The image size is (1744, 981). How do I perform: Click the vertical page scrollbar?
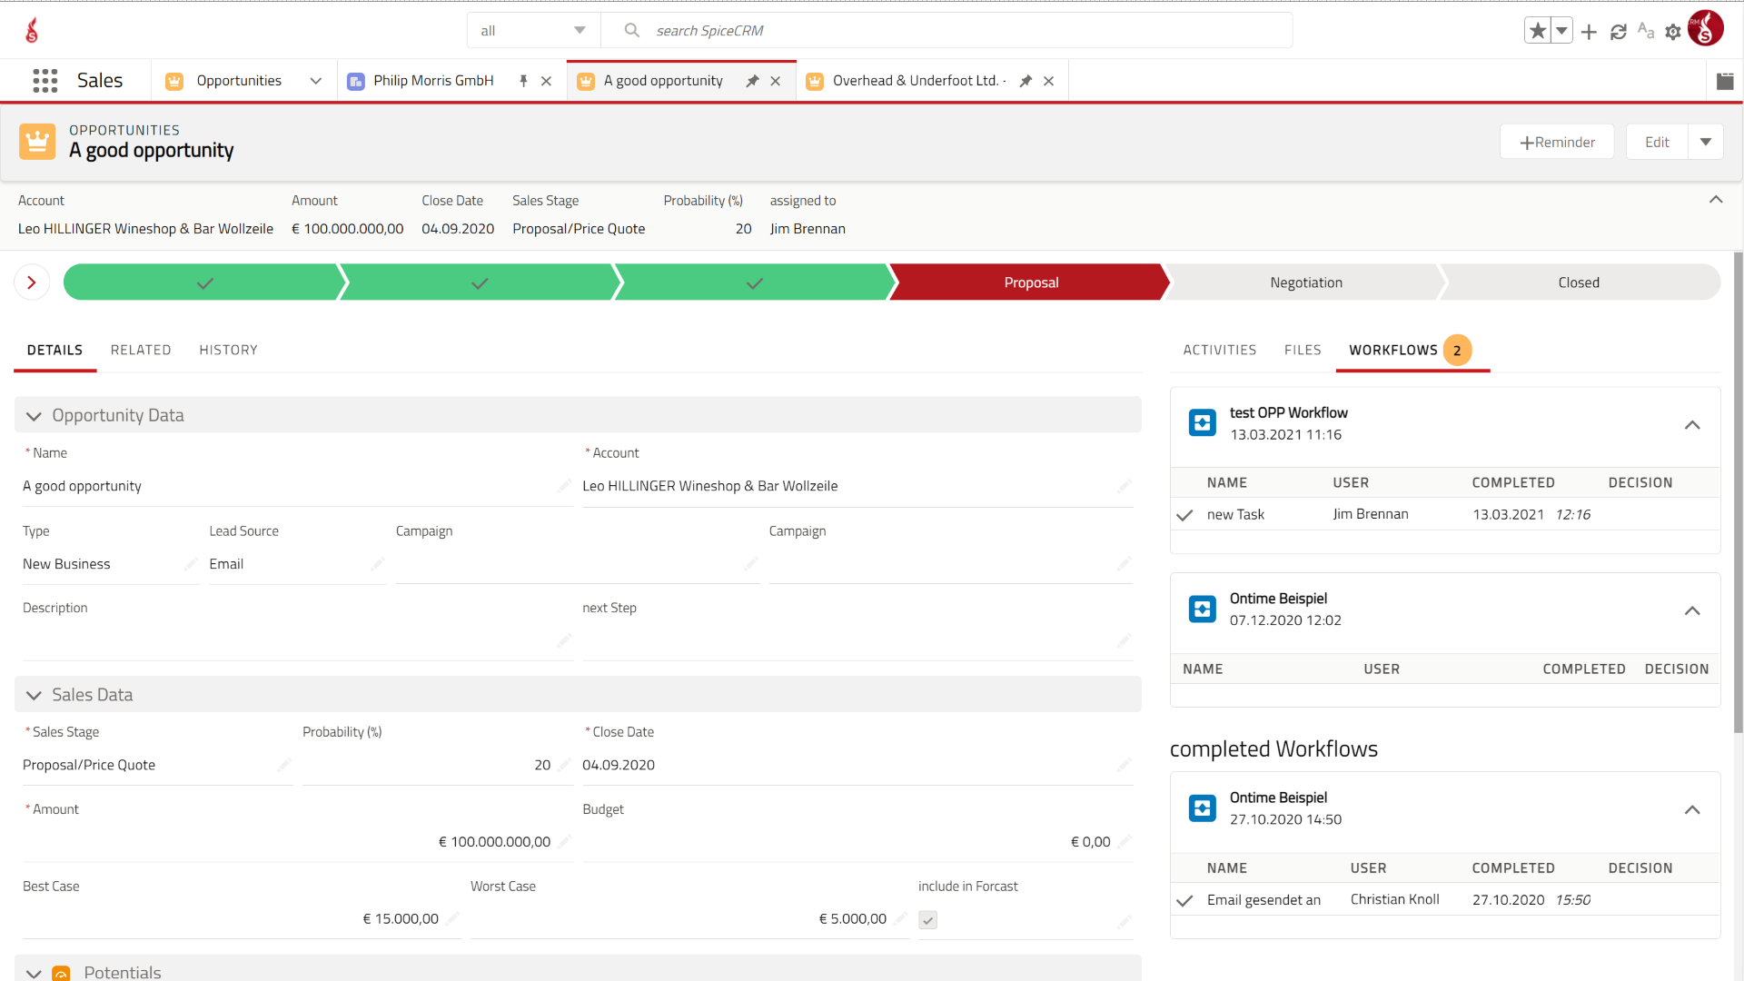pos(1738,490)
